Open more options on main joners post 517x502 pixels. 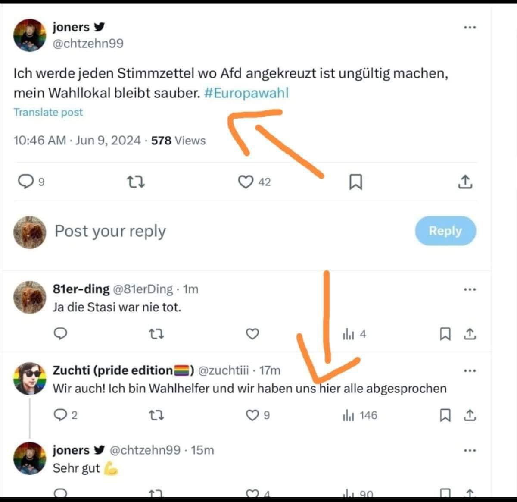point(470,27)
